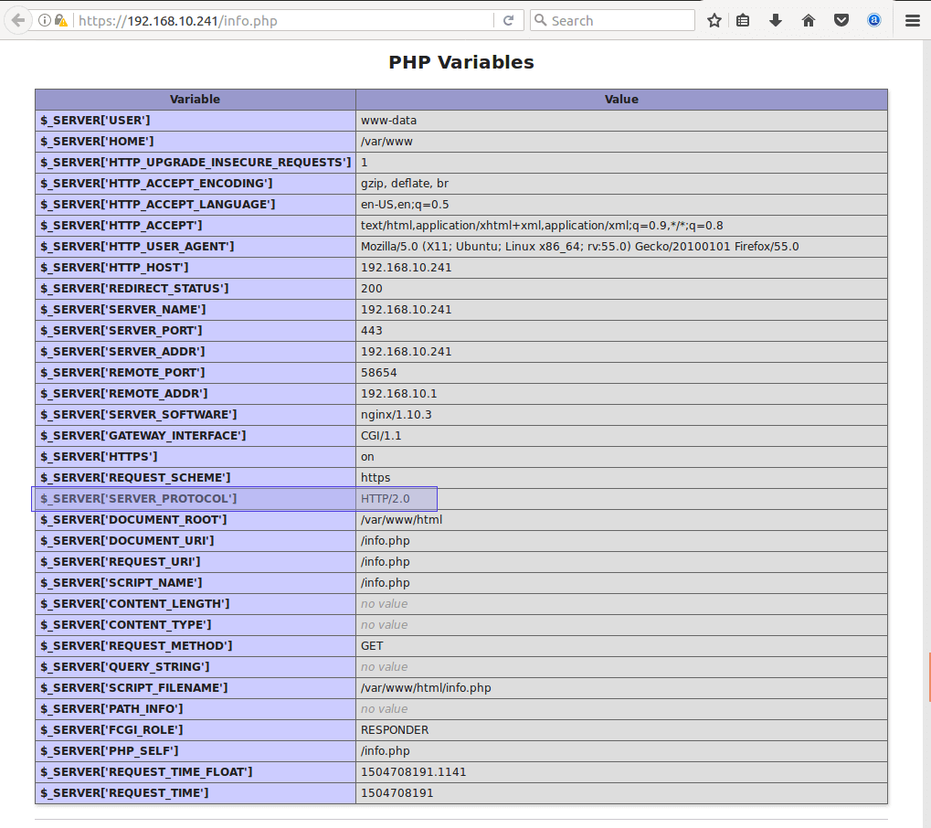
Task: Click the remote address 192.168.10.1
Action: coord(398,394)
